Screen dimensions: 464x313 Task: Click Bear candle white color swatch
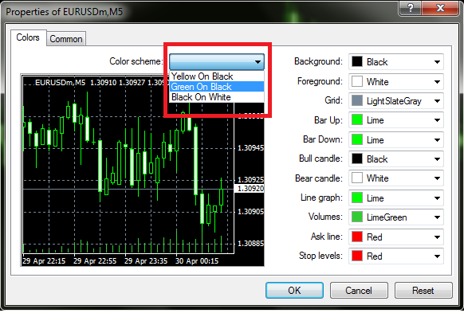point(357,178)
